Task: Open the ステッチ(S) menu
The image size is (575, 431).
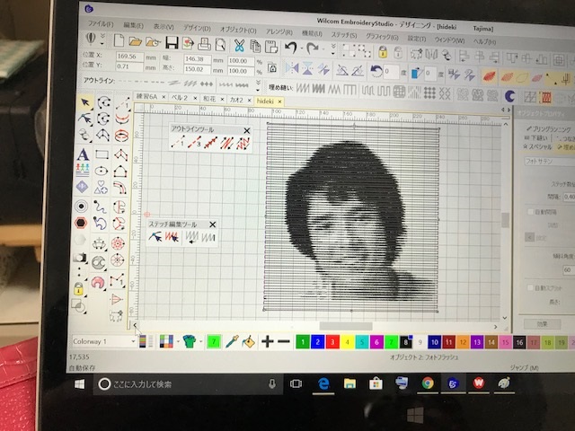Action: pos(344,35)
